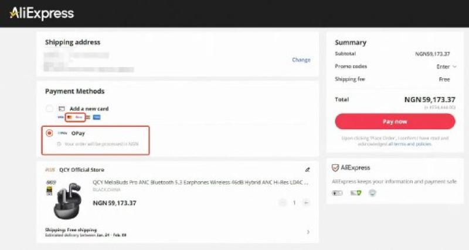Decrease the item quantity with minus button
The width and height of the screenshot is (469, 250).
coord(283,203)
